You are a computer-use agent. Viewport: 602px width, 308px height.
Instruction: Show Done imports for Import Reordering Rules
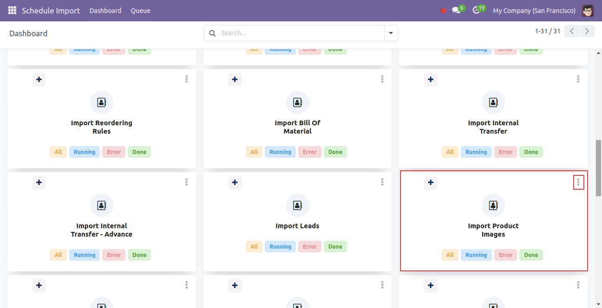pyautogui.click(x=139, y=152)
